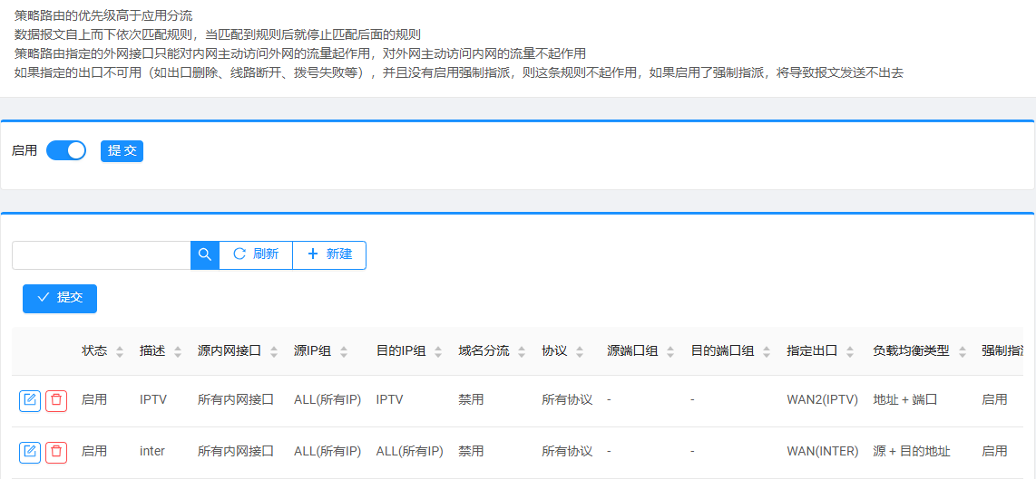Refresh the rule list with 刷新

pyautogui.click(x=256, y=254)
